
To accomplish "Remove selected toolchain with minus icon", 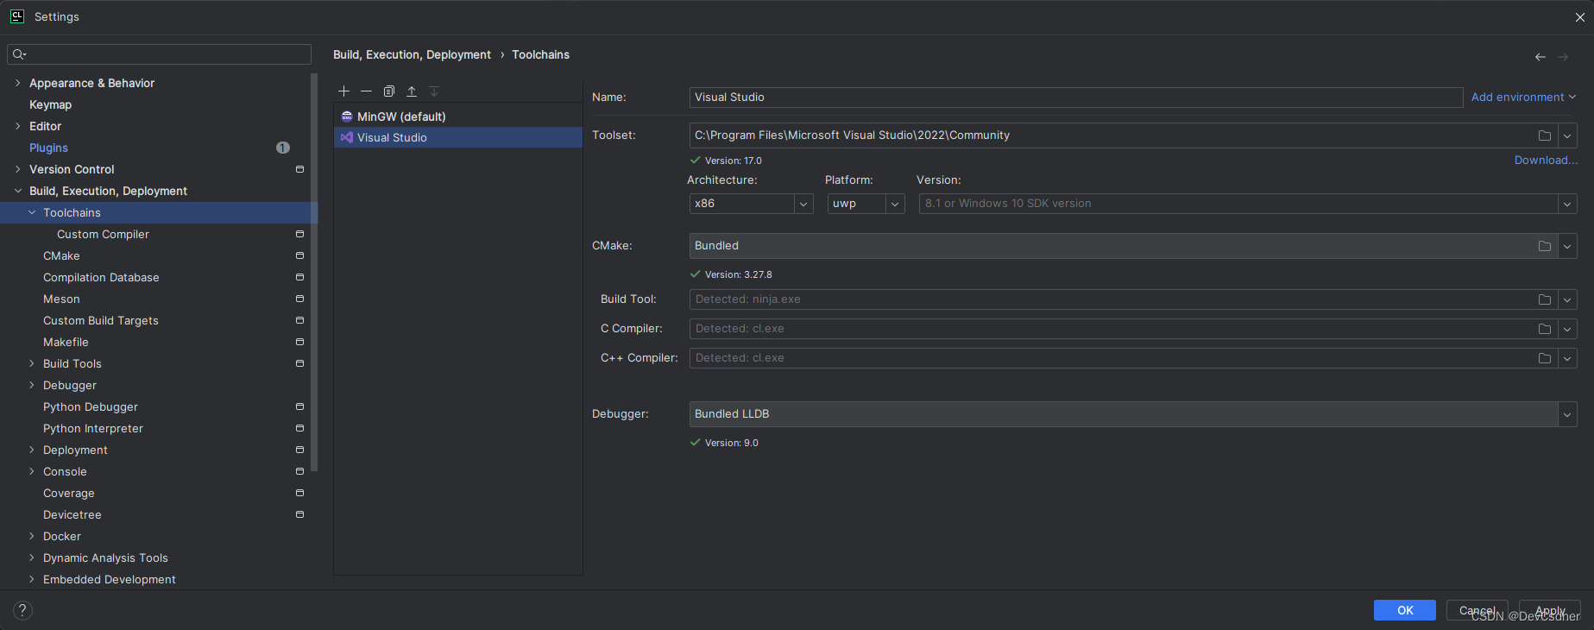I will (x=366, y=91).
